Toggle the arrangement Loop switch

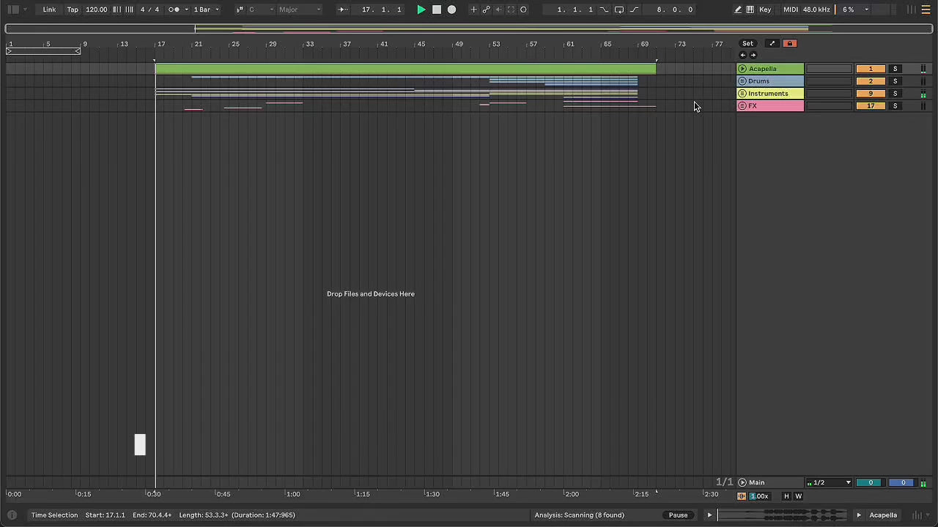(x=619, y=10)
